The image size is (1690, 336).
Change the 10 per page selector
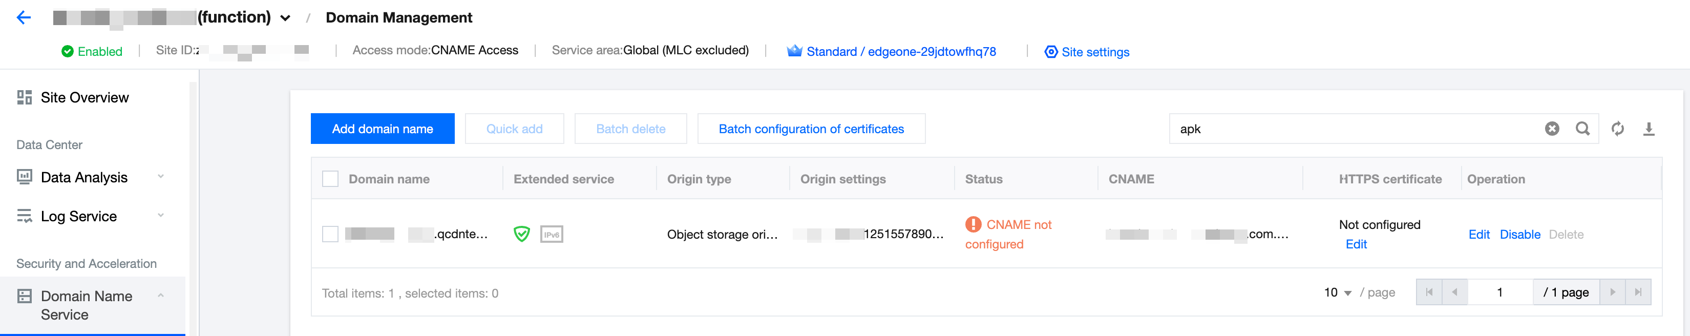(1338, 292)
